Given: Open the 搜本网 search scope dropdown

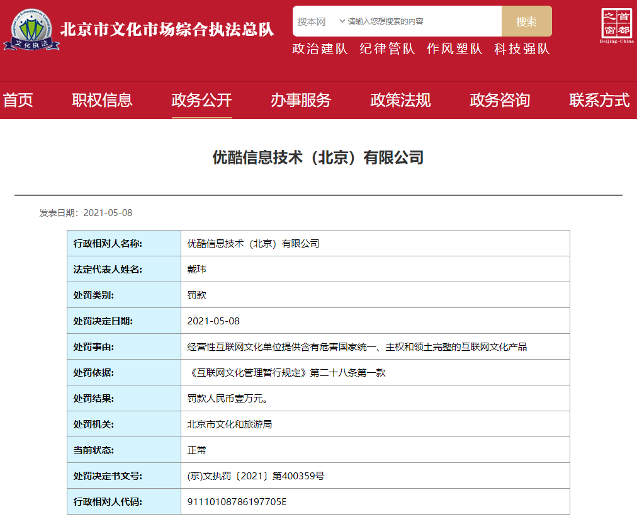Looking at the screenshot, I should click(321, 21).
